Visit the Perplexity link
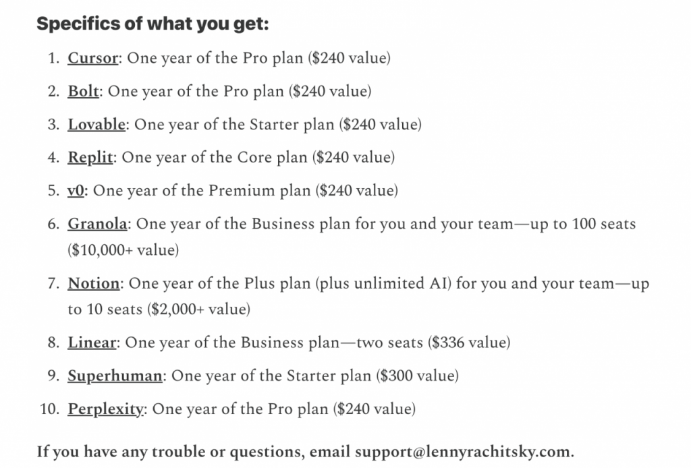Image resolution: width=691 pixels, height=468 pixels. 105,409
